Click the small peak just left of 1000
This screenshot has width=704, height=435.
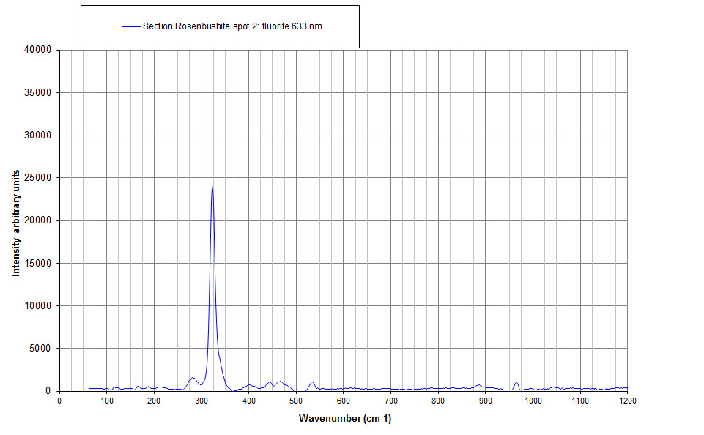516,383
